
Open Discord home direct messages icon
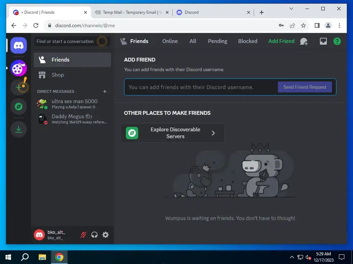(19, 45)
